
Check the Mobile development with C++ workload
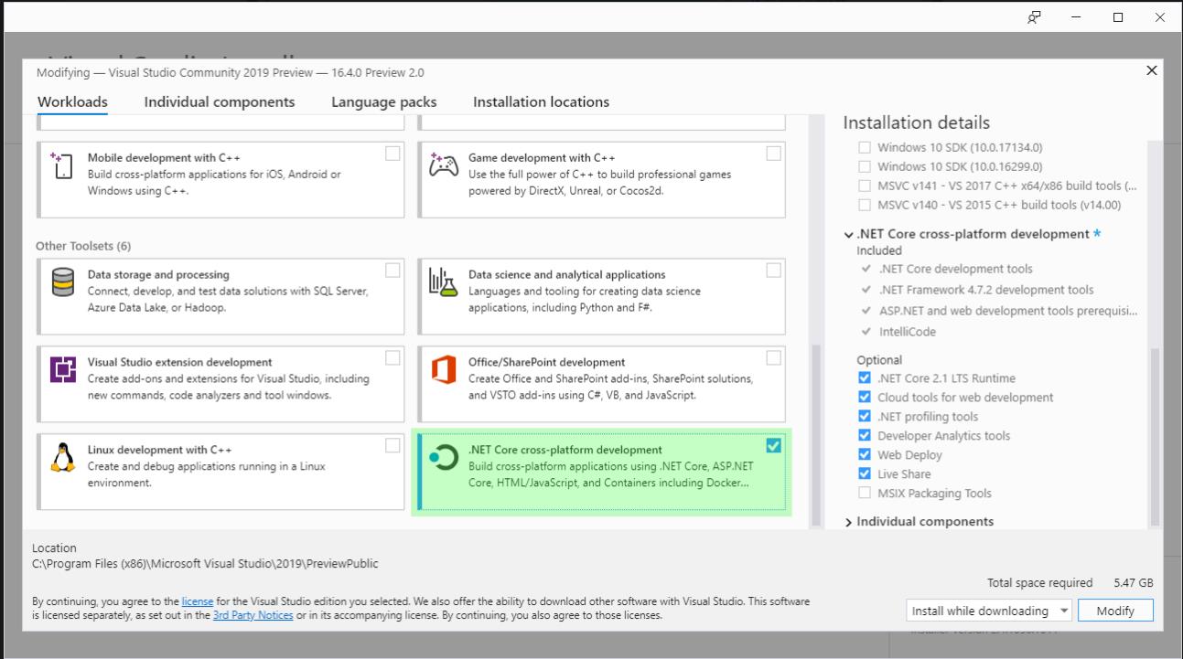coord(393,154)
